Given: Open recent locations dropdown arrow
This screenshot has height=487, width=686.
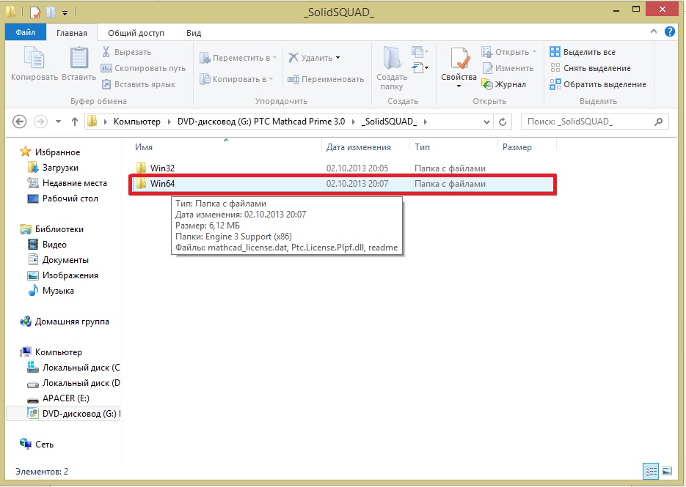Looking at the screenshot, I should [x=58, y=122].
